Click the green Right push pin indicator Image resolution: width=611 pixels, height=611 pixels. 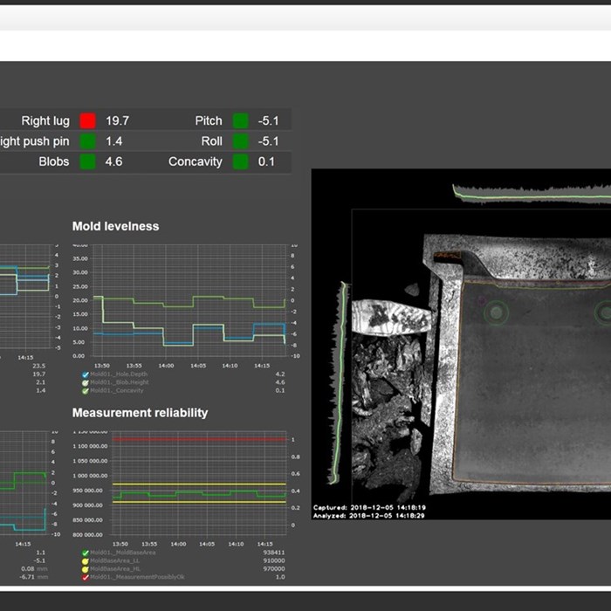87,141
